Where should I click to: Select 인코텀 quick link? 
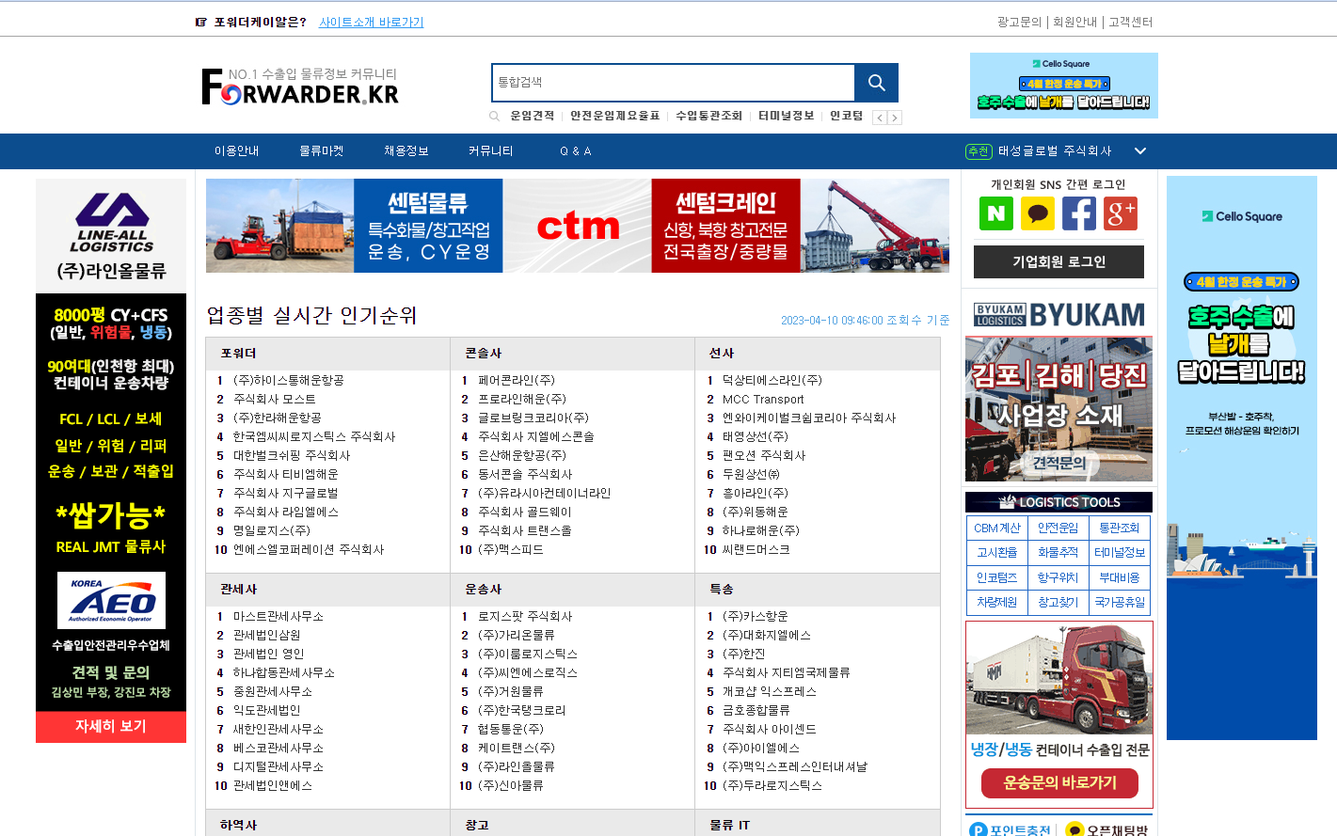click(847, 116)
